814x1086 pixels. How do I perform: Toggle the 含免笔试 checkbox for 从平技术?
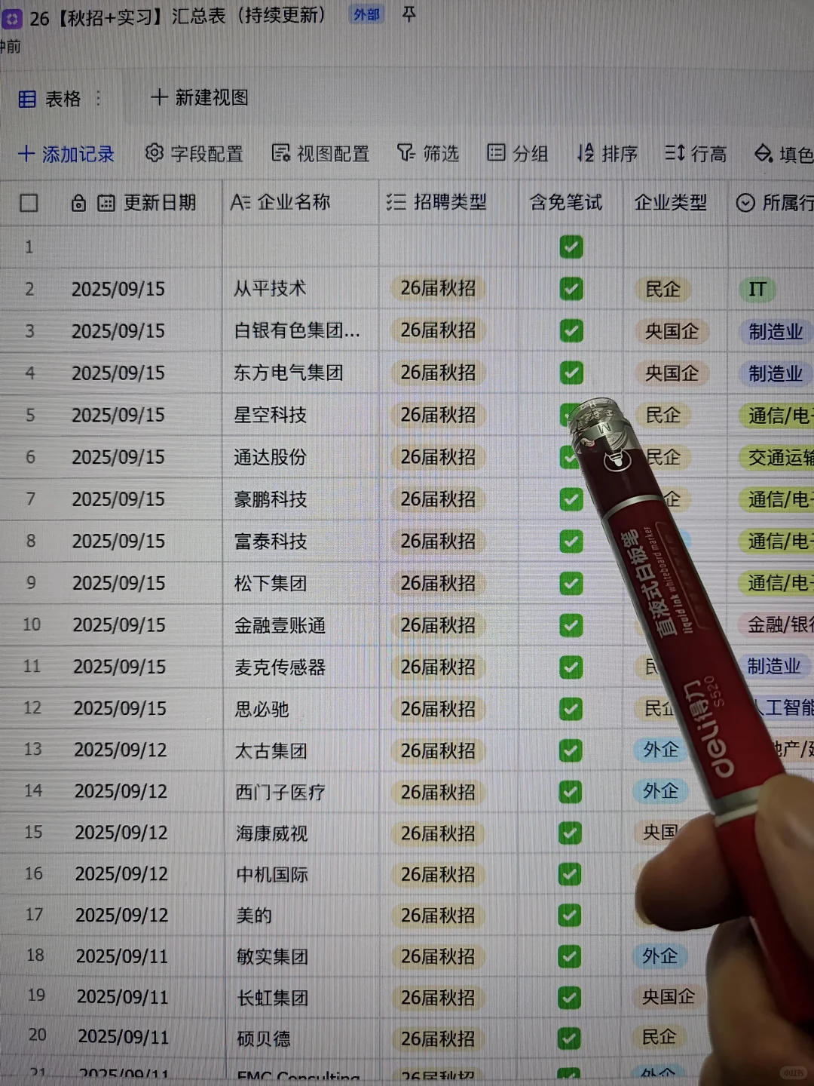point(572,289)
